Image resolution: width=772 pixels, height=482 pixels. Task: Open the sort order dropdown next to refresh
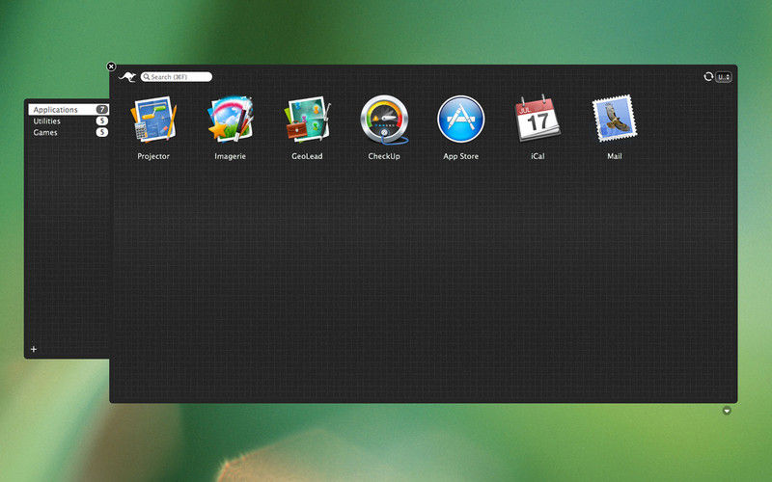coord(723,77)
